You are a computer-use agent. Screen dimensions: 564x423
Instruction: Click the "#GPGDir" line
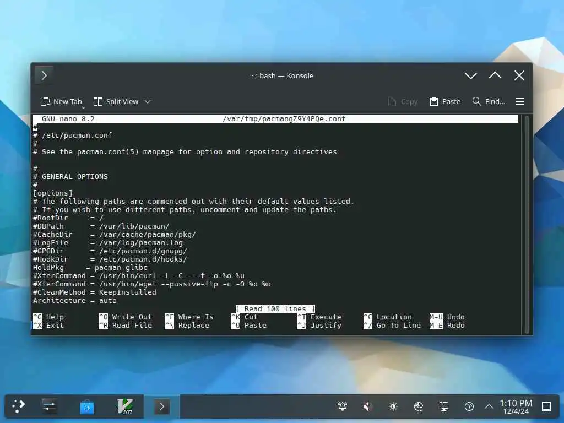110,251
